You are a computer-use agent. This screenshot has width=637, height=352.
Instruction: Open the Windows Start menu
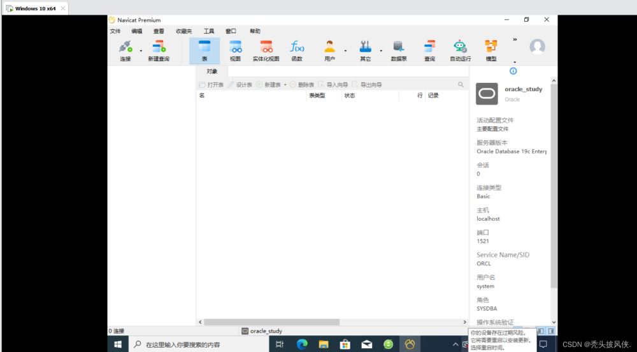pyautogui.click(x=118, y=344)
